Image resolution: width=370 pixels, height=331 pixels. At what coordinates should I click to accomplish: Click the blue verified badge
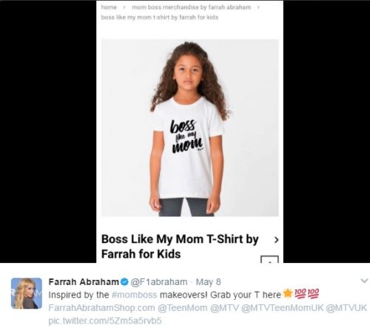point(125,282)
